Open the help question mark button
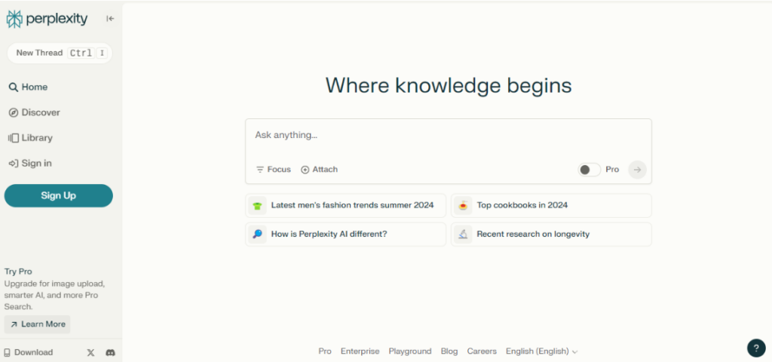 click(756, 348)
